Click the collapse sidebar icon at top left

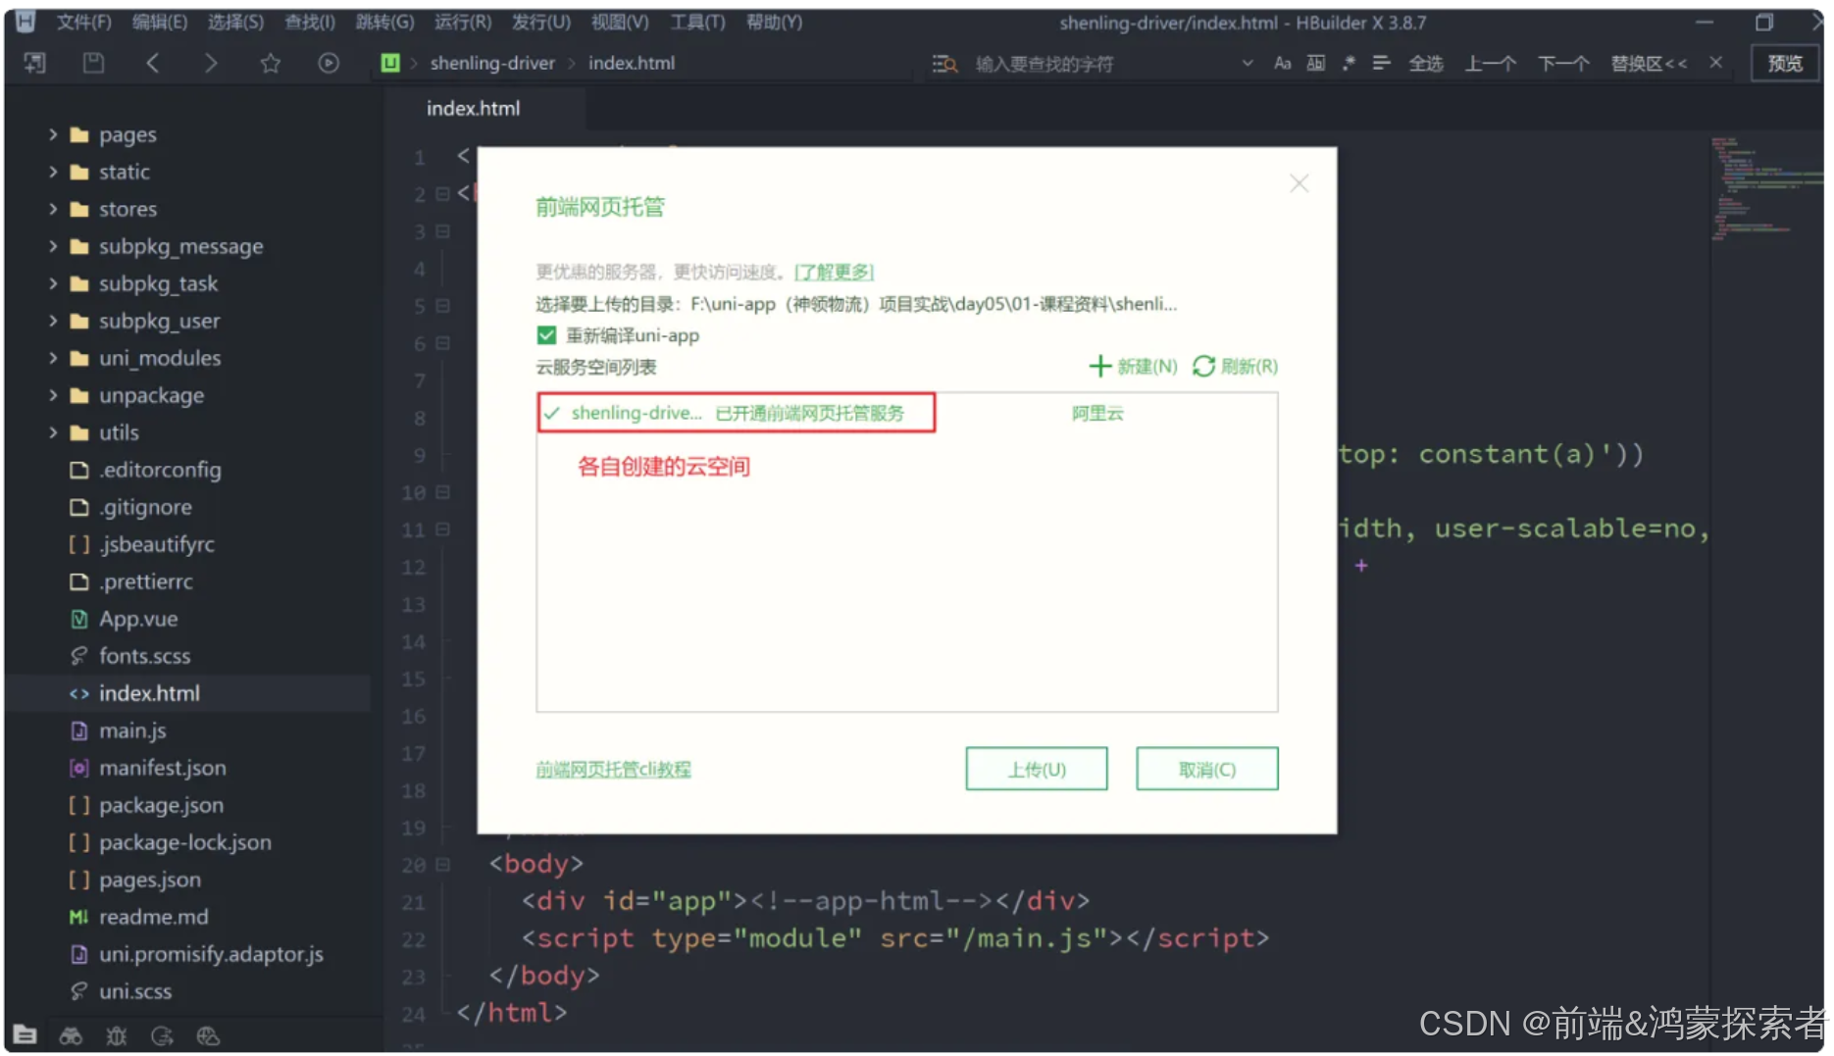35,64
